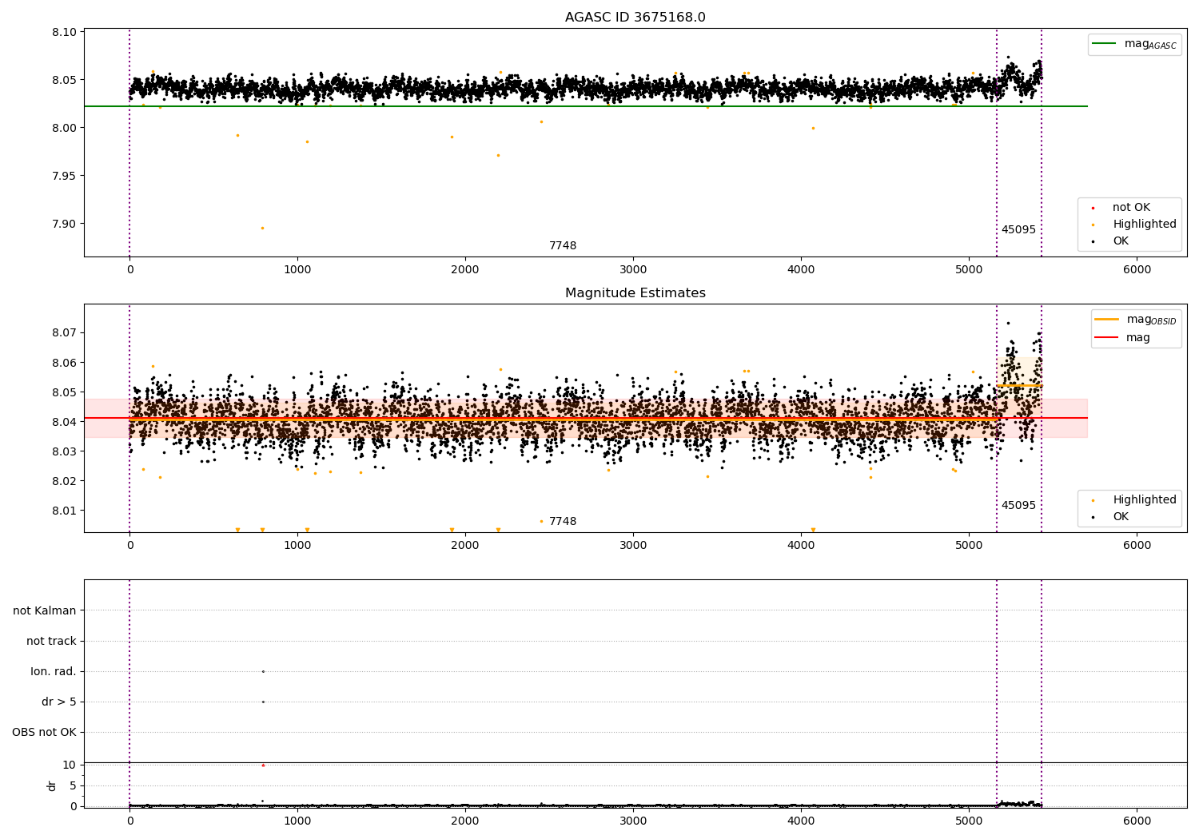1199x839 pixels.
Task: Select the 'not track' axis label
Action: (x=51, y=641)
